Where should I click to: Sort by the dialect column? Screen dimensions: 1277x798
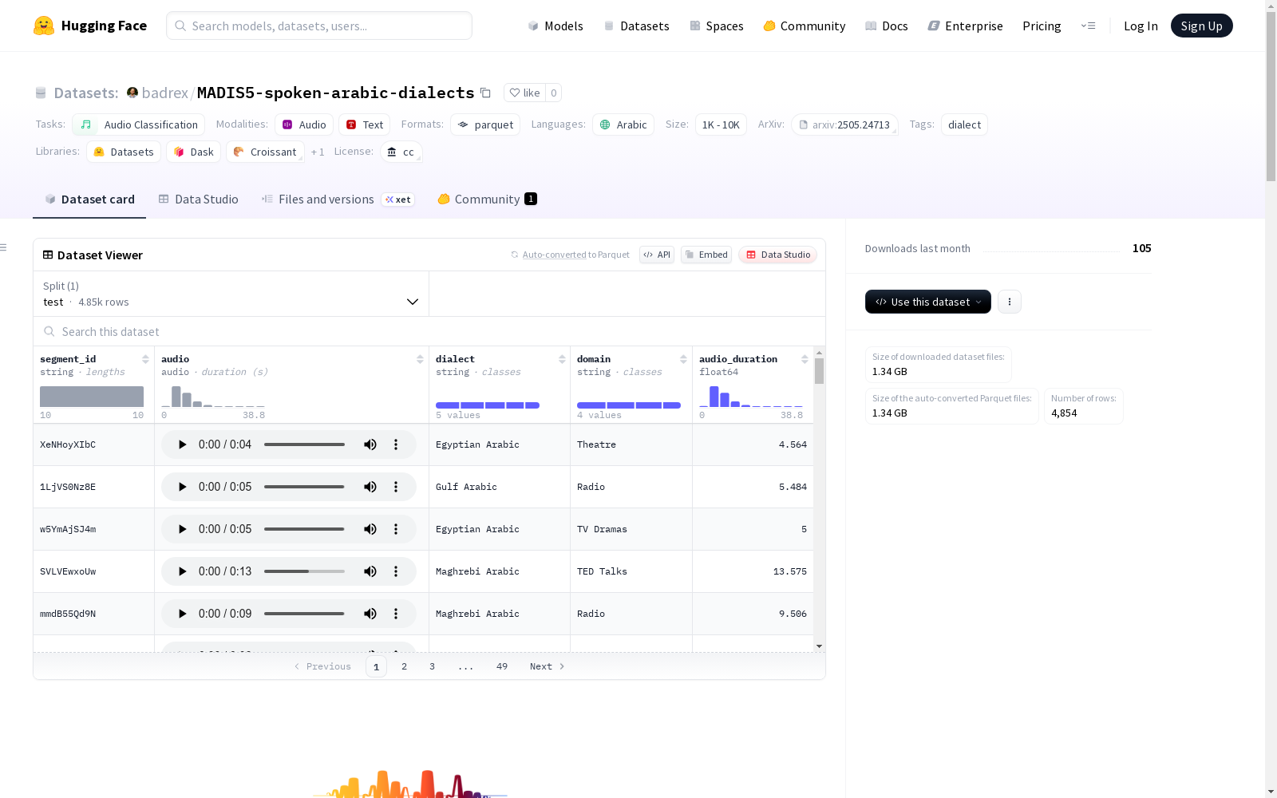click(x=562, y=359)
